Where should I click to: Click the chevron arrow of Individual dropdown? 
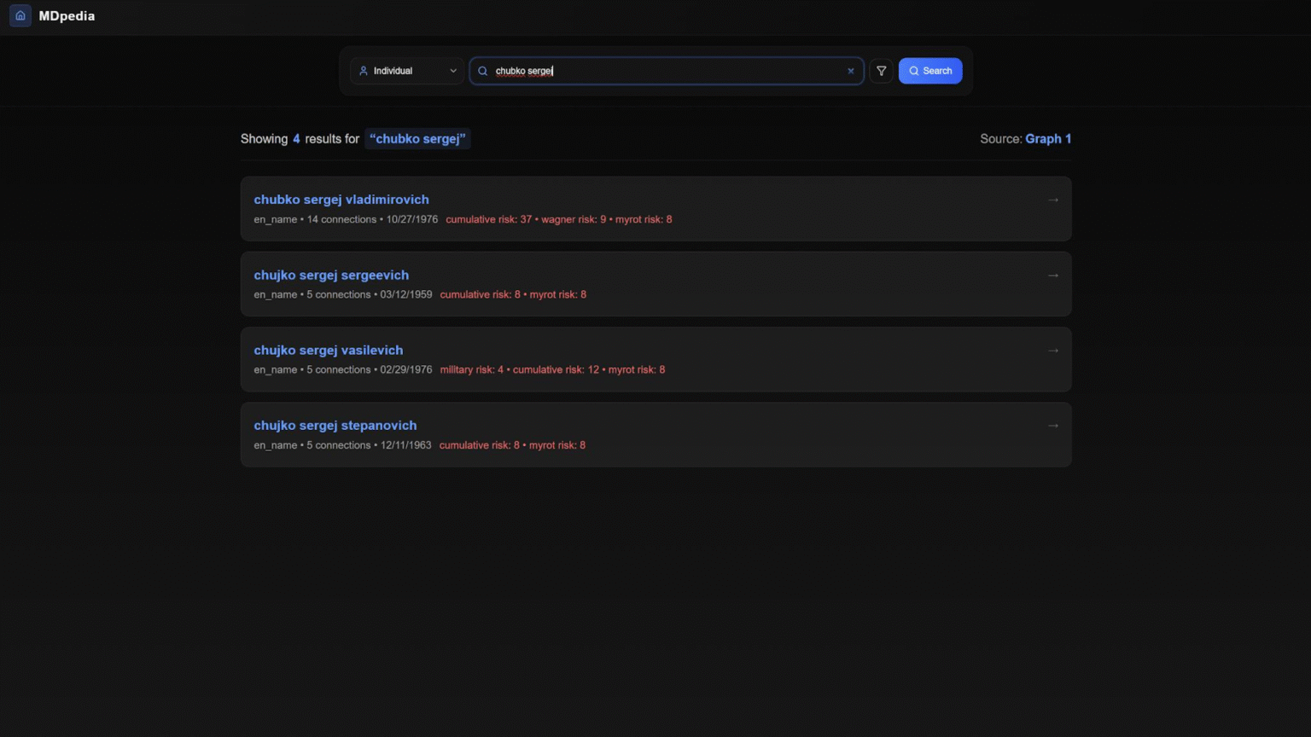point(453,71)
